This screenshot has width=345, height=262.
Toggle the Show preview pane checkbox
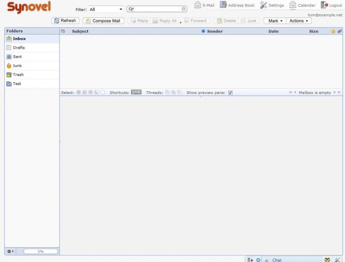click(230, 93)
